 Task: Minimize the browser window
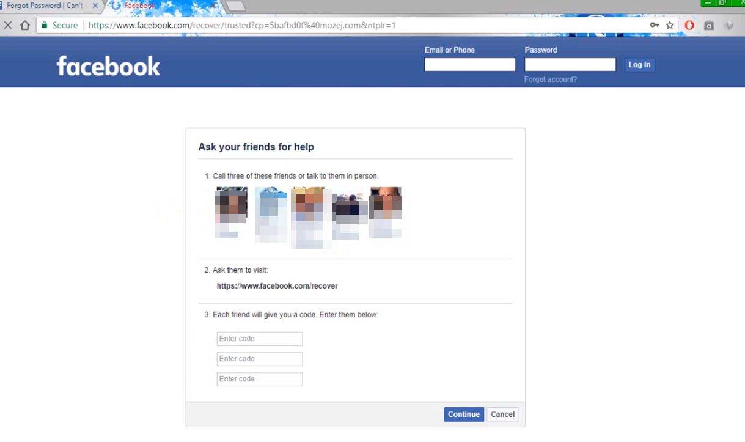coord(708,3)
